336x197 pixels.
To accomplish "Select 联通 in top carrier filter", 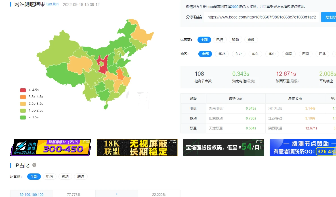I will pyautogui.click(x=251, y=40).
